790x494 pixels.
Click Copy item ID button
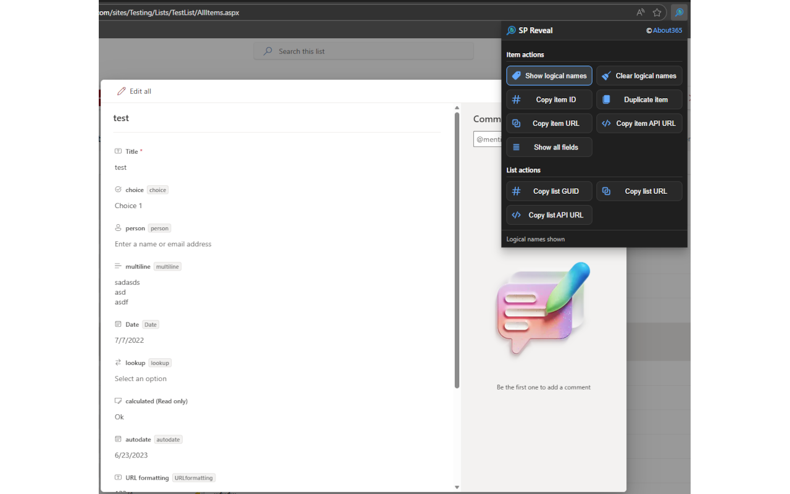point(549,99)
